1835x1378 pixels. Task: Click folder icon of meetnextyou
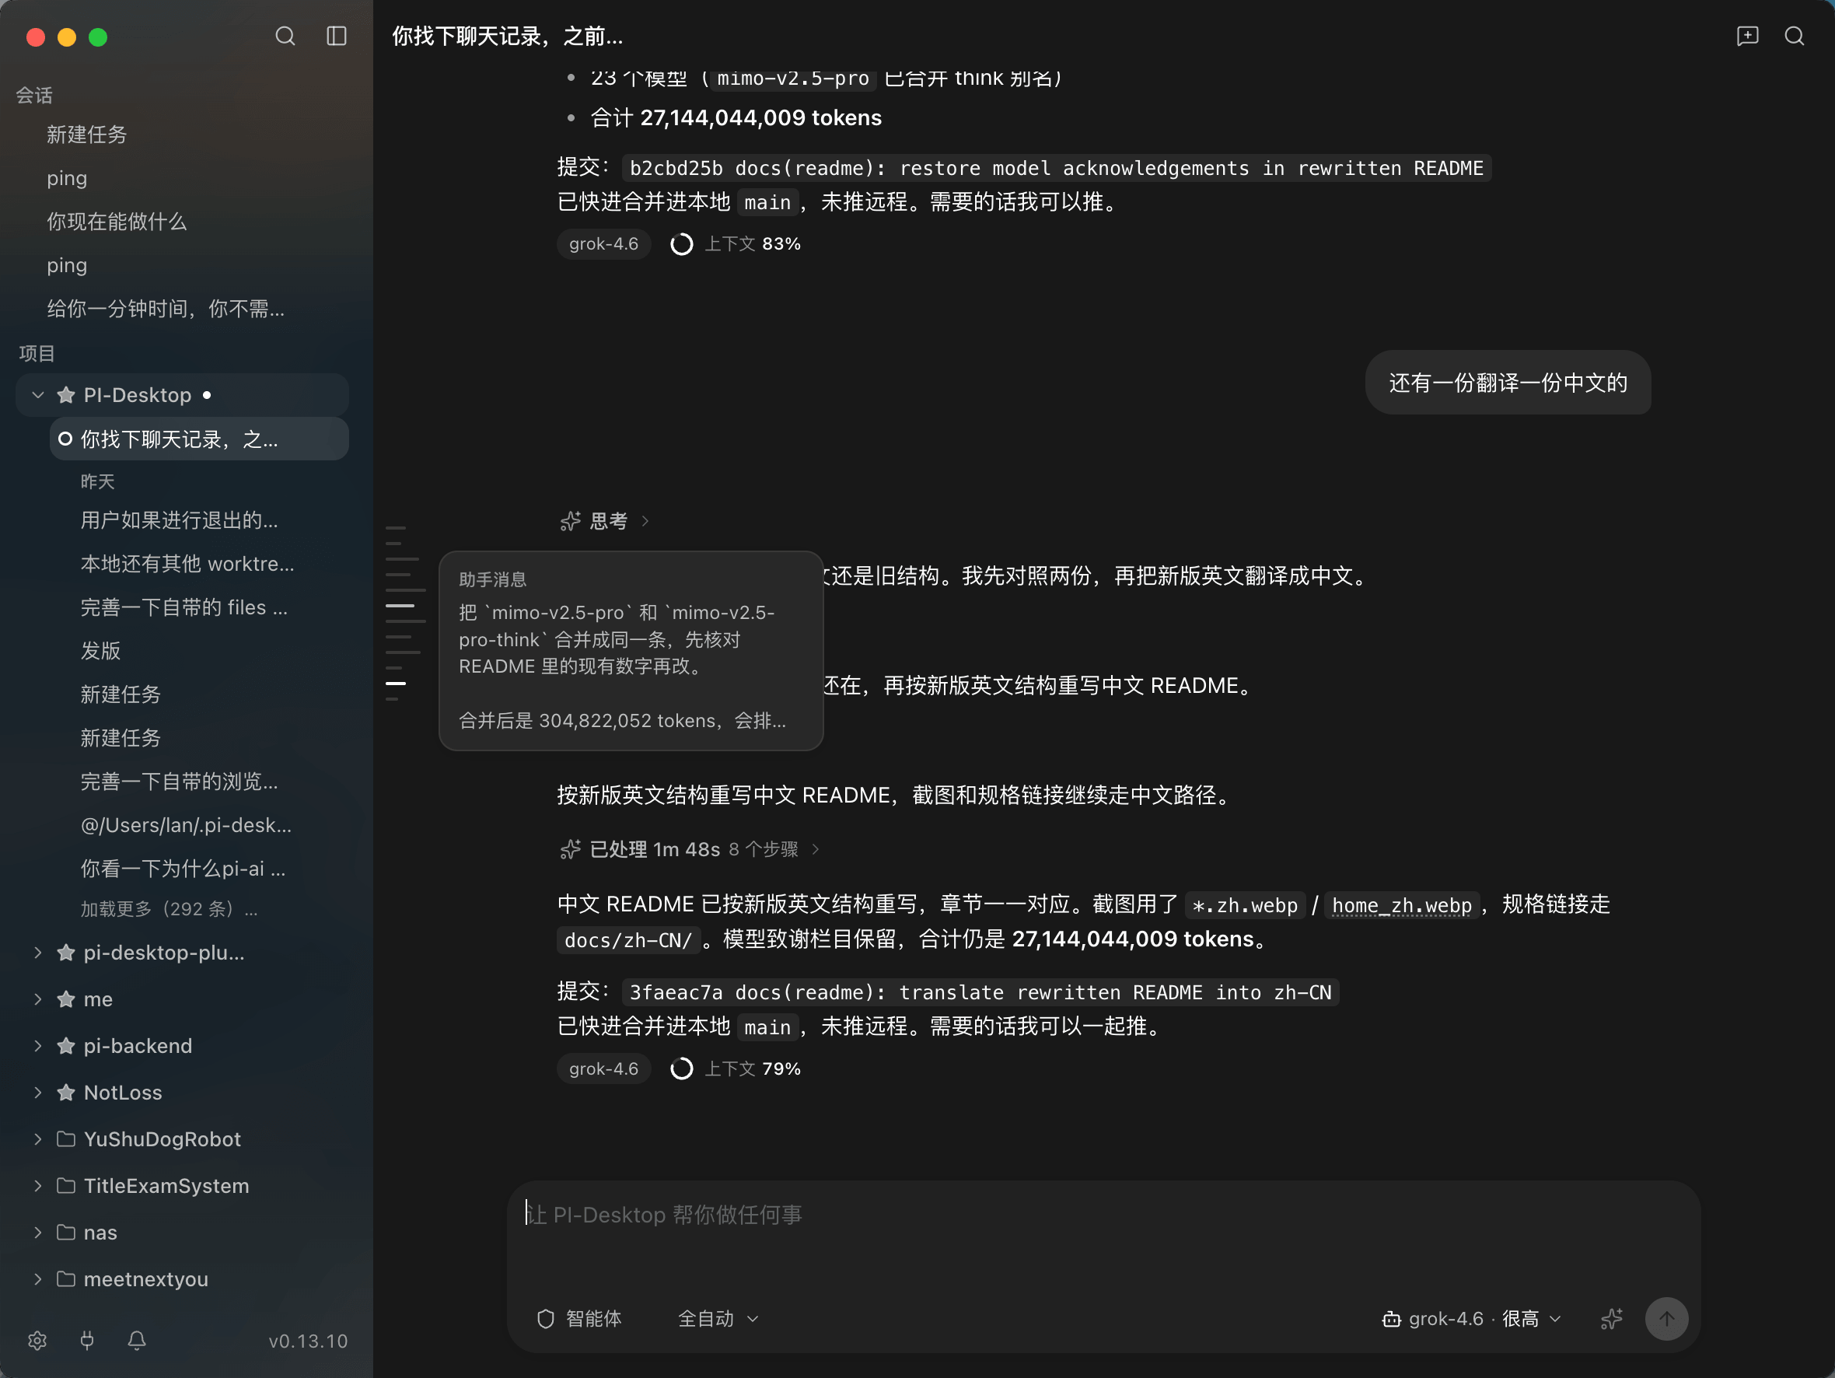(x=66, y=1278)
